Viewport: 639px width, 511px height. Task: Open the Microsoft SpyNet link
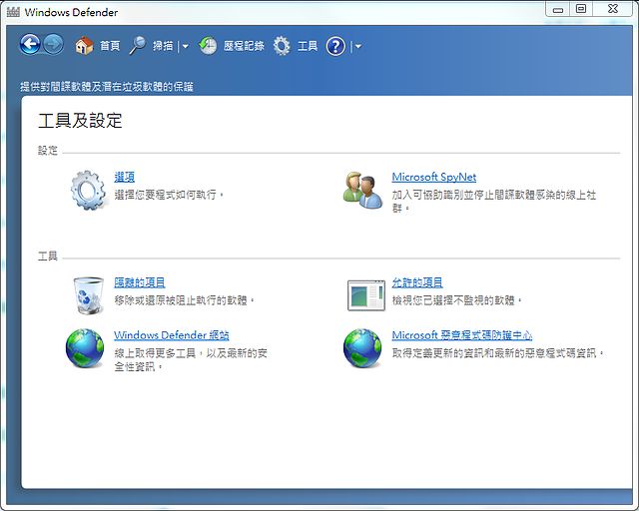[x=434, y=177]
